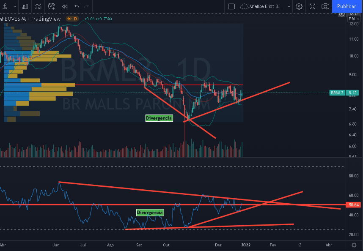Open the bar-chart financials icon

coord(25,6)
